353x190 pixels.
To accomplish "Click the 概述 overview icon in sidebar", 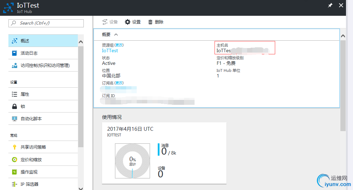I will (14, 41).
